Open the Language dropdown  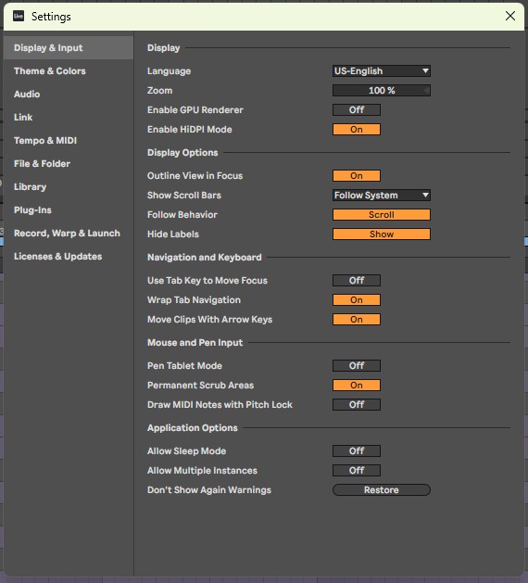point(382,71)
